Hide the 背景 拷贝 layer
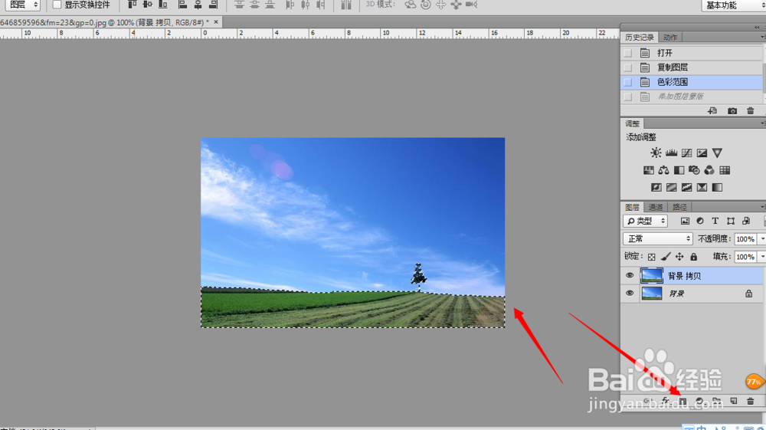Viewport: 766px width, 430px height. point(629,276)
